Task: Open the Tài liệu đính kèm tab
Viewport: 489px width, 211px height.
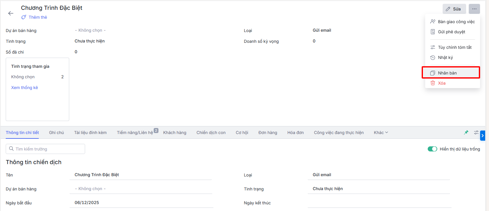Action: tap(90, 132)
